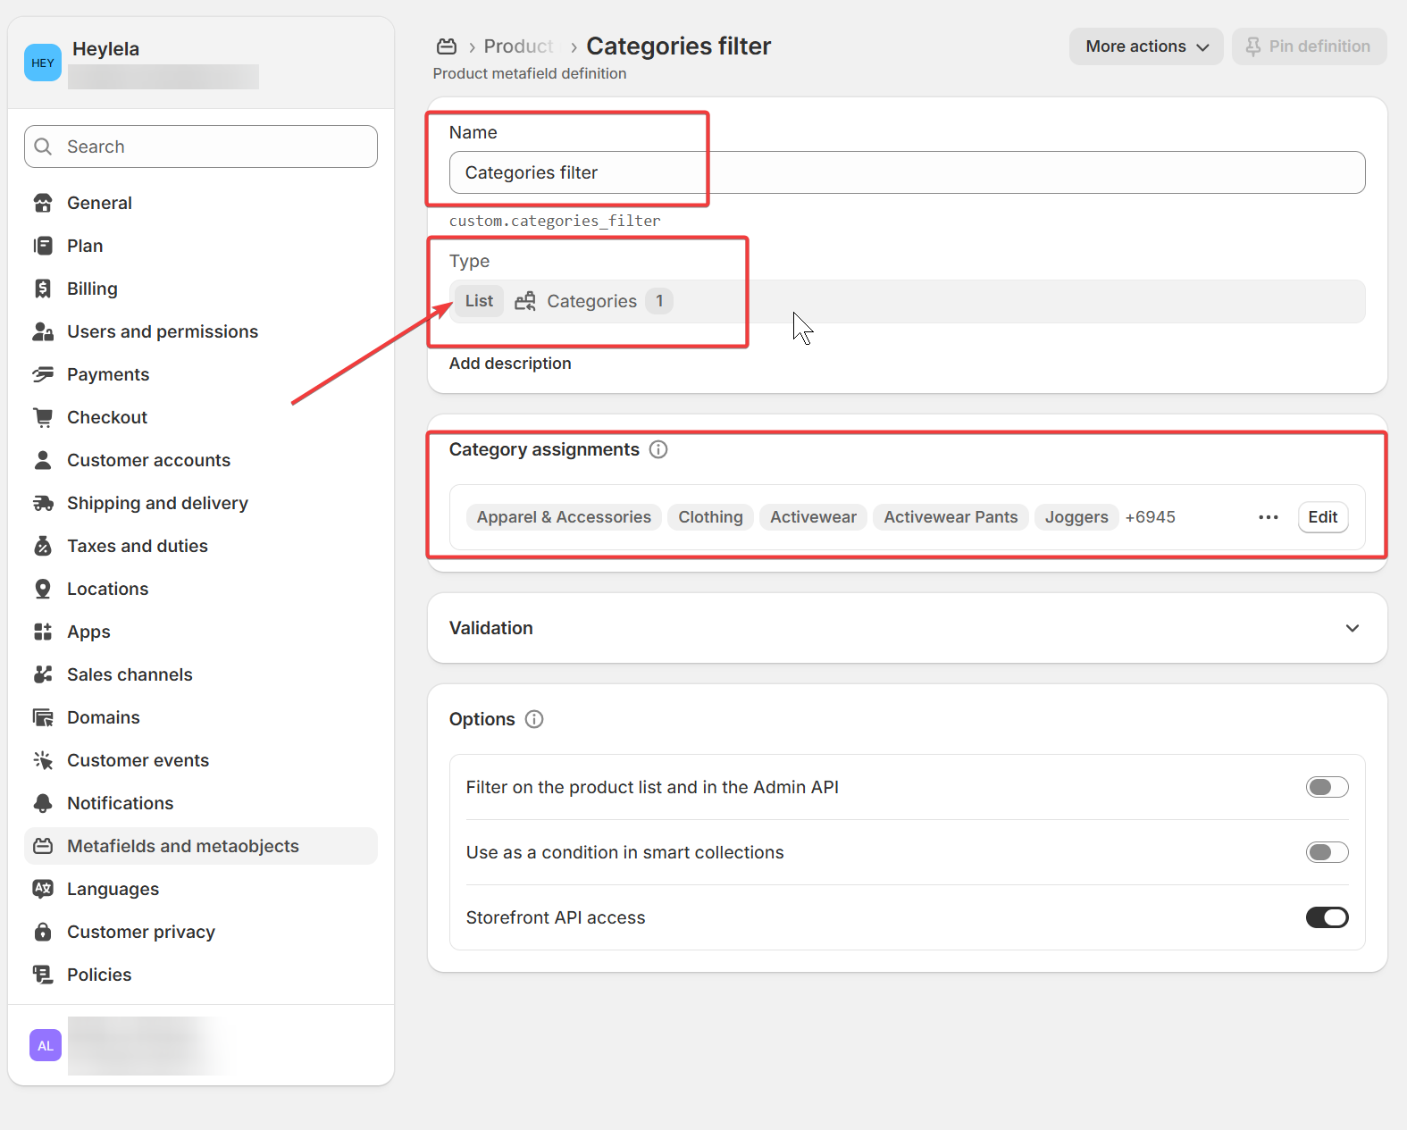Screen dimensions: 1407x1130
Task: Open Languages settings
Action: click(x=201, y=889)
